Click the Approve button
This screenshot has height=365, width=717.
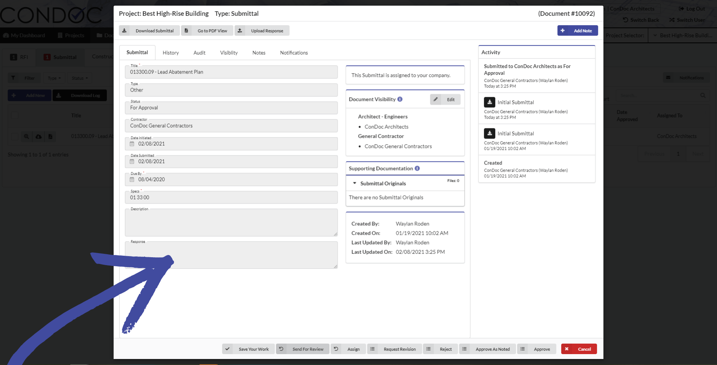click(x=536, y=349)
